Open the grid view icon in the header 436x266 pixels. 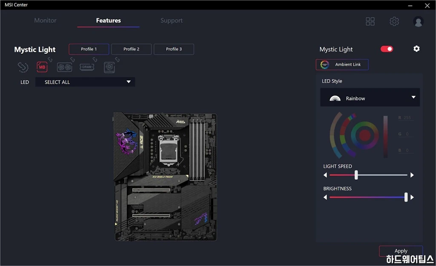pyautogui.click(x=370, y=21)
